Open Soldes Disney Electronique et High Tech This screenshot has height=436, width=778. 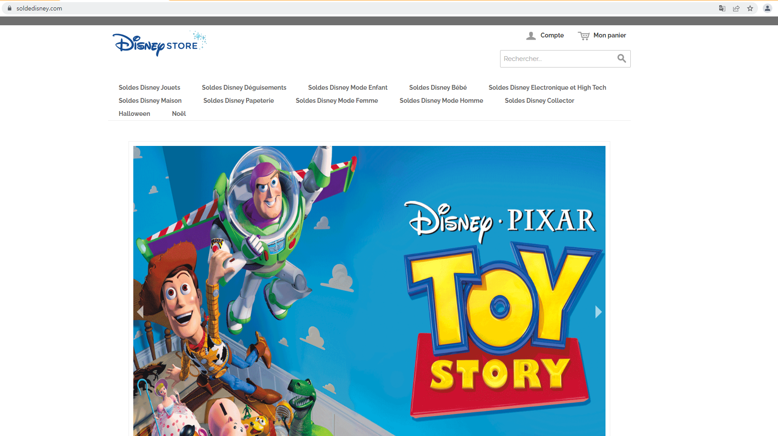coord(547,88)
